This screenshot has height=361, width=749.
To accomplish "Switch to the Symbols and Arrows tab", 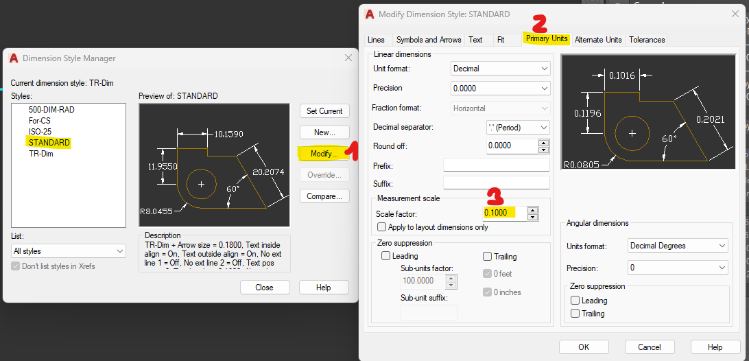I will (x=429, y=40).
